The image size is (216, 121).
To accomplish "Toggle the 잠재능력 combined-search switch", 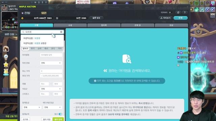I will (x=60, y=114).
